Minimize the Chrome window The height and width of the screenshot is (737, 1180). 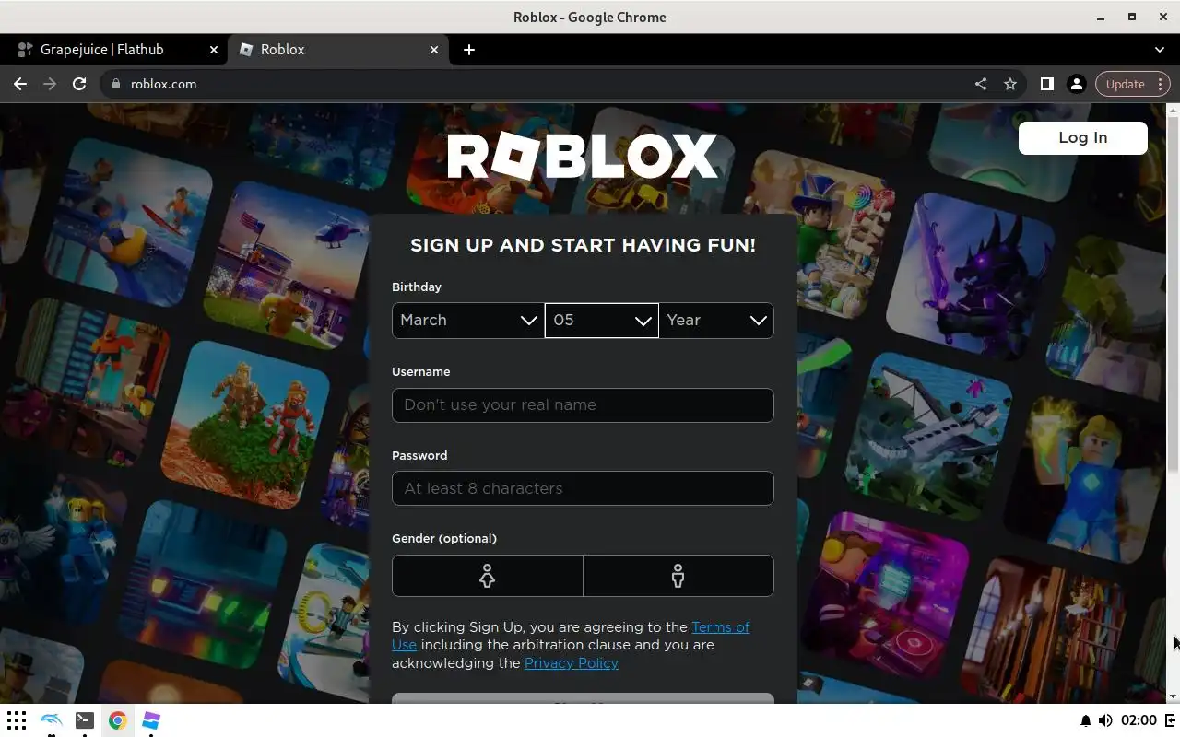point(1101,17)
